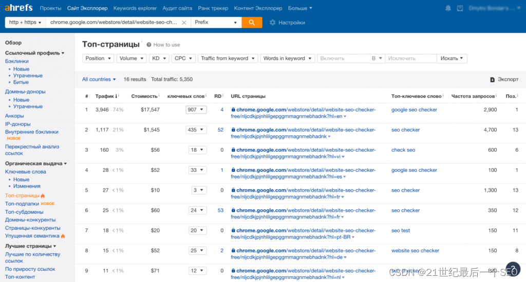This screenshot has height=282, width=526.
Task: Open the CPC filter dropdown
Action: coord(183,58)
